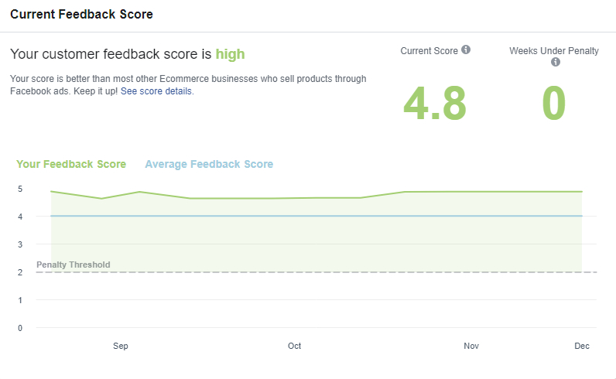
Task: Click the 5 label on the y-axis
Action: [20, 189]
